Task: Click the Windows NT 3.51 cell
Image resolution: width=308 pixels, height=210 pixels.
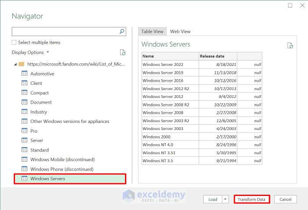Action: click(170, 153)
